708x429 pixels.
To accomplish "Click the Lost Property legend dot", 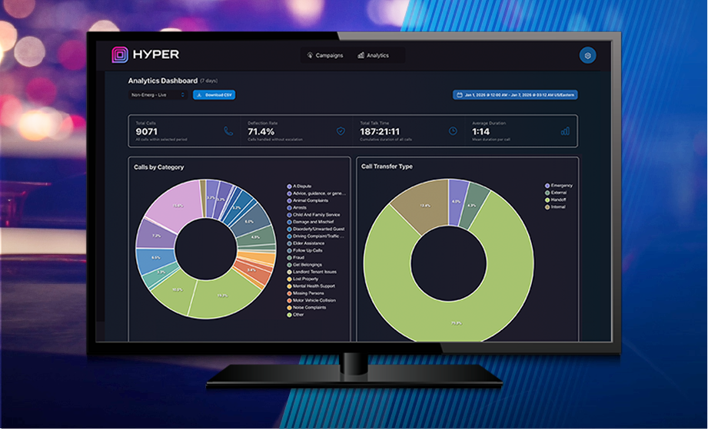I will tap(290, 279).
